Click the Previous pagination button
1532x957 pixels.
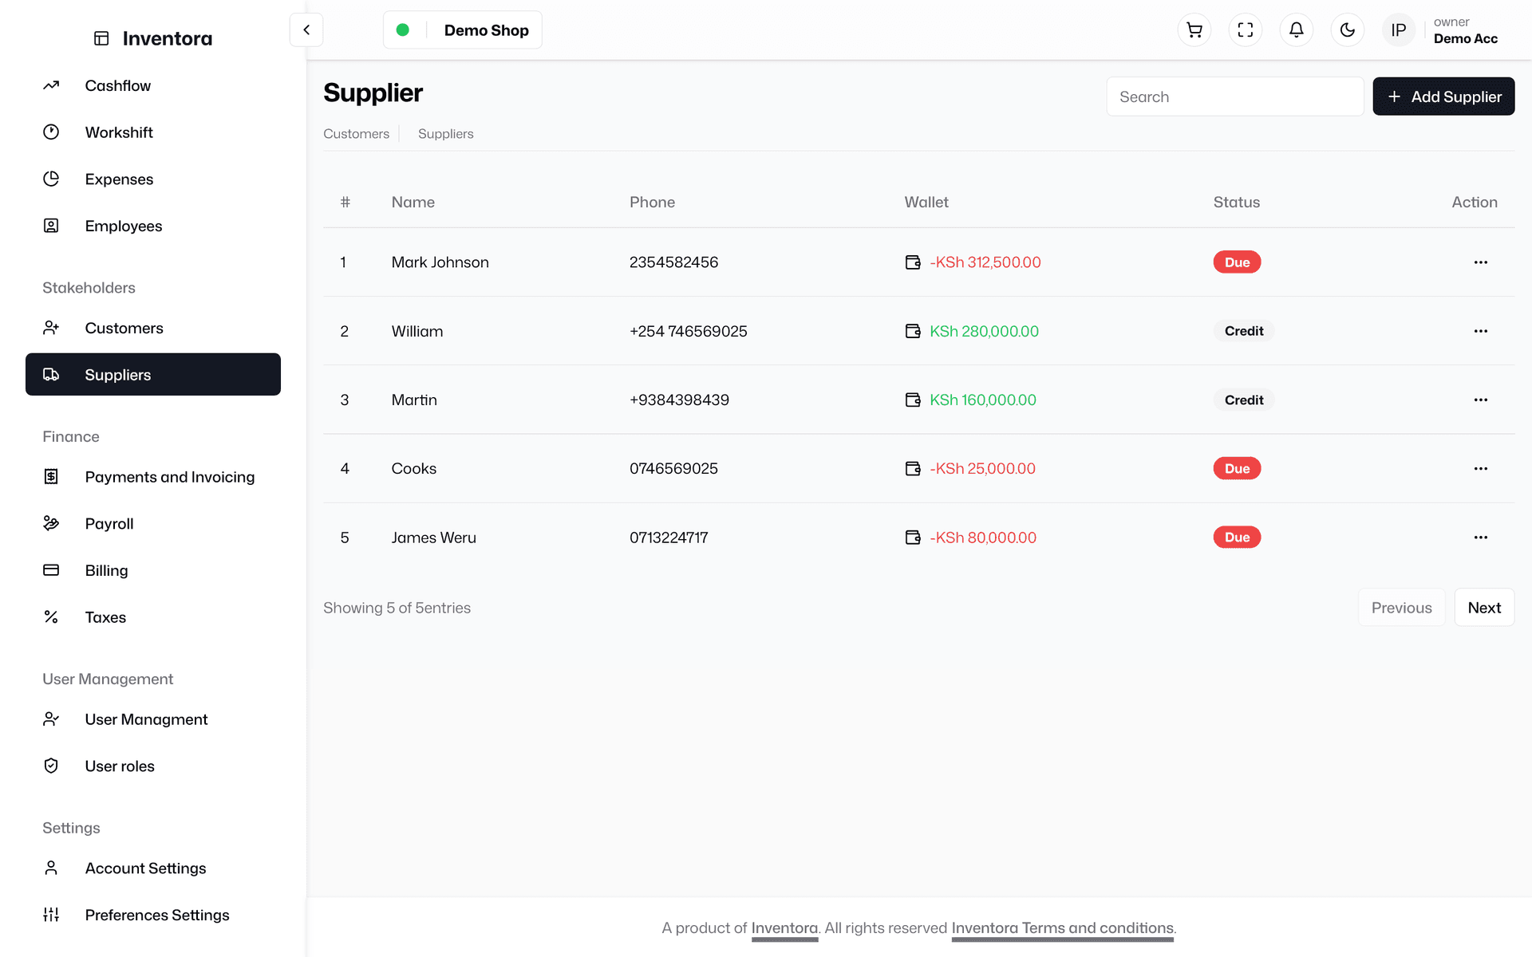coord(1401,608)
